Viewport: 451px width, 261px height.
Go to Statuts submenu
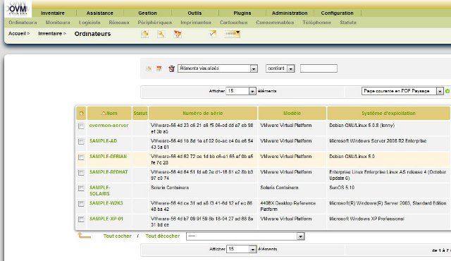pyautogui.click(x=348, y=23)
